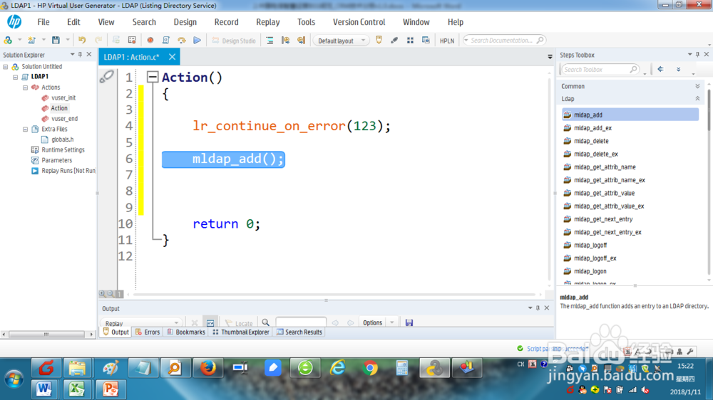Click the Options button in the Output pane

[372, 323]
